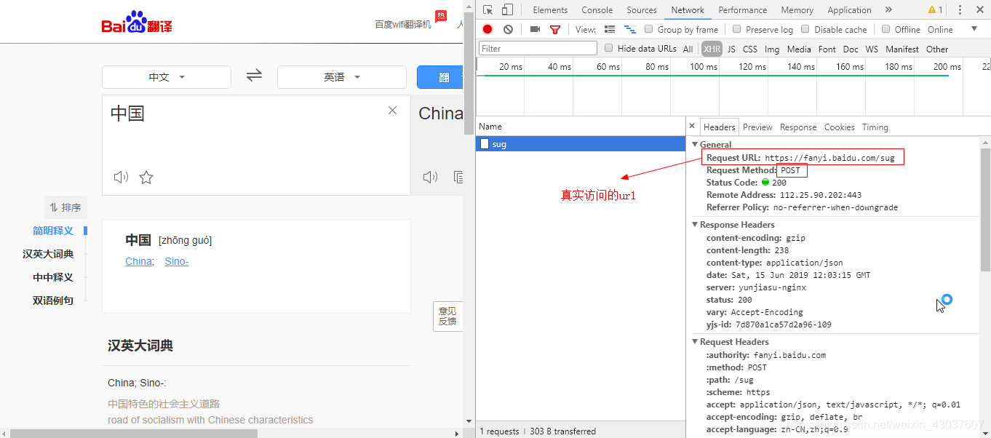This screenshot has height=438, width=991.
Task: Toggle Disable cache checkbox
Action: point(805,29)
